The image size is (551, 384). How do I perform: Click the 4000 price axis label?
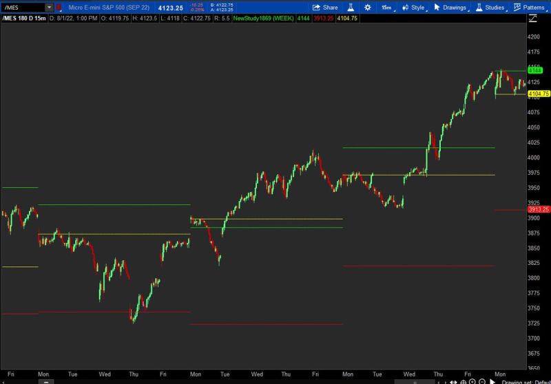pos(533,158)
